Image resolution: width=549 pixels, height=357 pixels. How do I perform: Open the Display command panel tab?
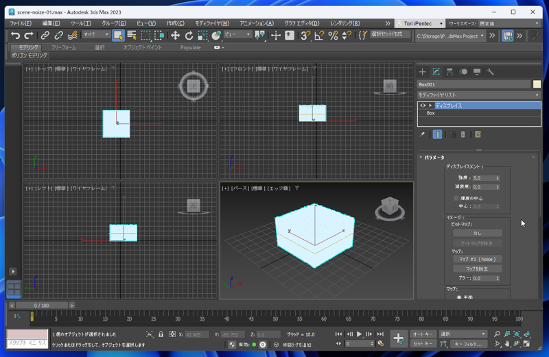(x=477, y=72)
